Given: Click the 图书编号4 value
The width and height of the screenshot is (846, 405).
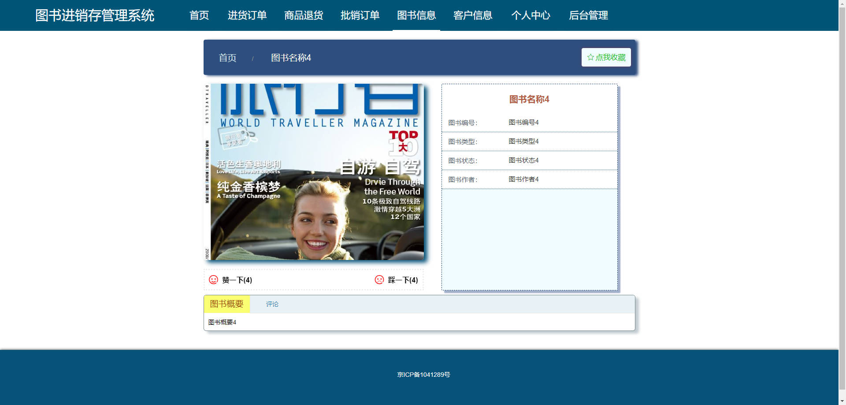Looking at the screenshot, I should (523, 123).
